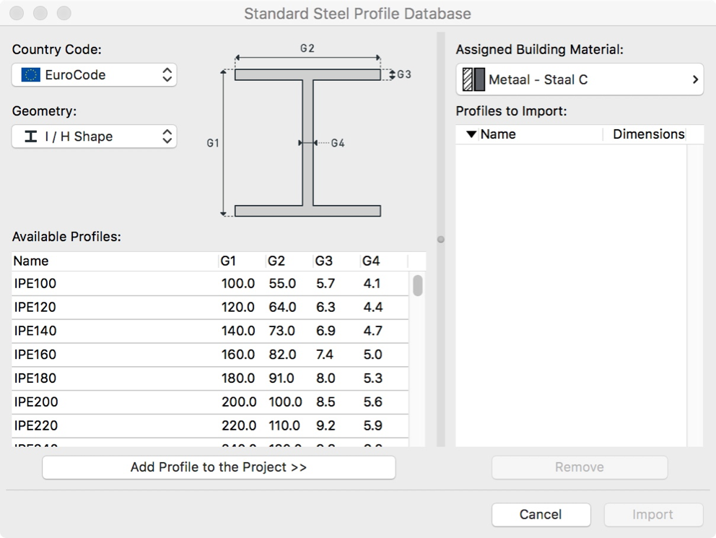Click the Available Profiles list scrollbar thumb

[x=417, y=285]
